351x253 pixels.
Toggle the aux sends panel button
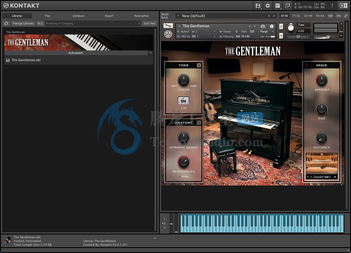[x=339, y=16]
